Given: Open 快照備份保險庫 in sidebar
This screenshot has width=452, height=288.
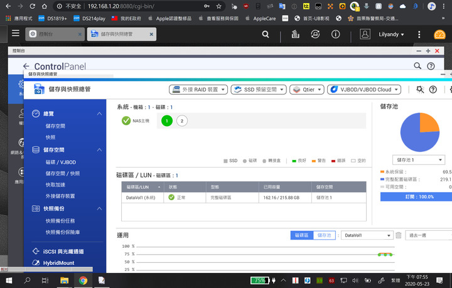Looking at the screenshot, I should click(63, 232).
